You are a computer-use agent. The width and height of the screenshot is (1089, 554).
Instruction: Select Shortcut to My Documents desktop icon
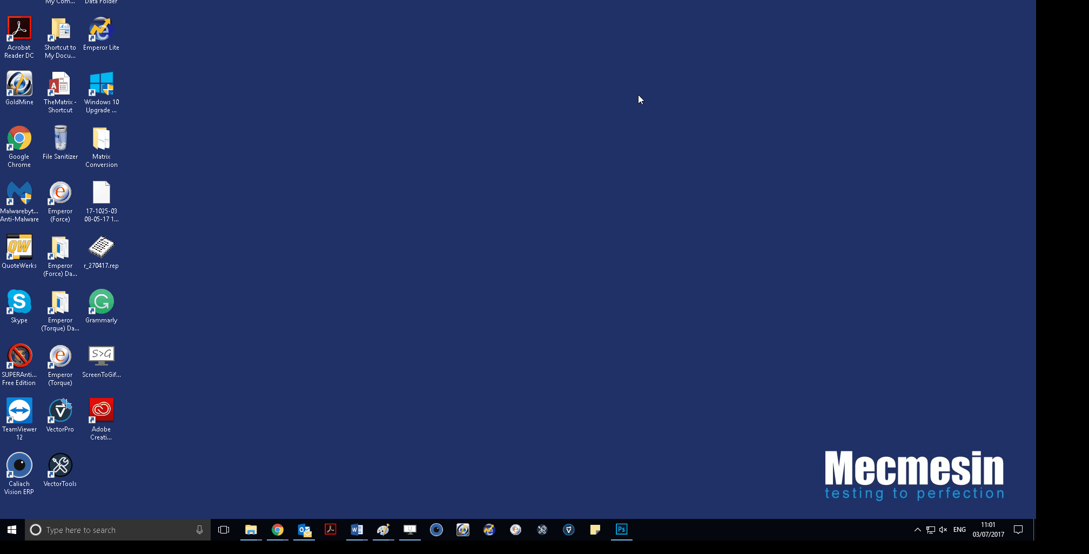click(x=60, y=37)
